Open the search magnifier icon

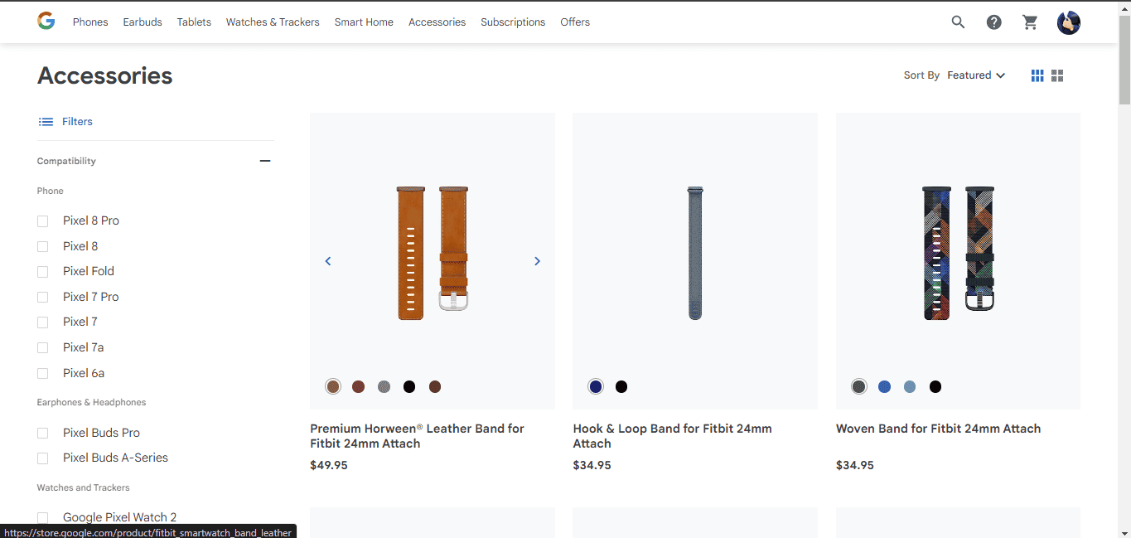(958, 22)
